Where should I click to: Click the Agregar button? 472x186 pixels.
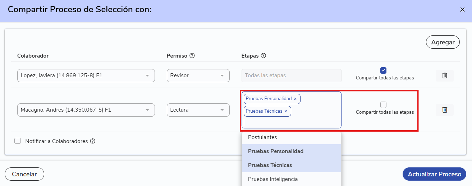point(443,42)
